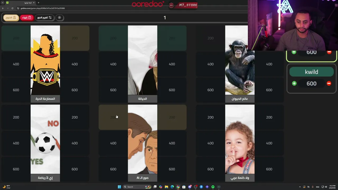Open Google Chrome from the taskbar
This screenshot has height=190, width=338.
tap(178, 187)
